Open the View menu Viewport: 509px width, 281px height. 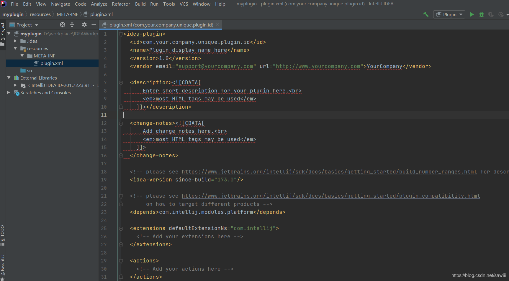click(41, 4)
